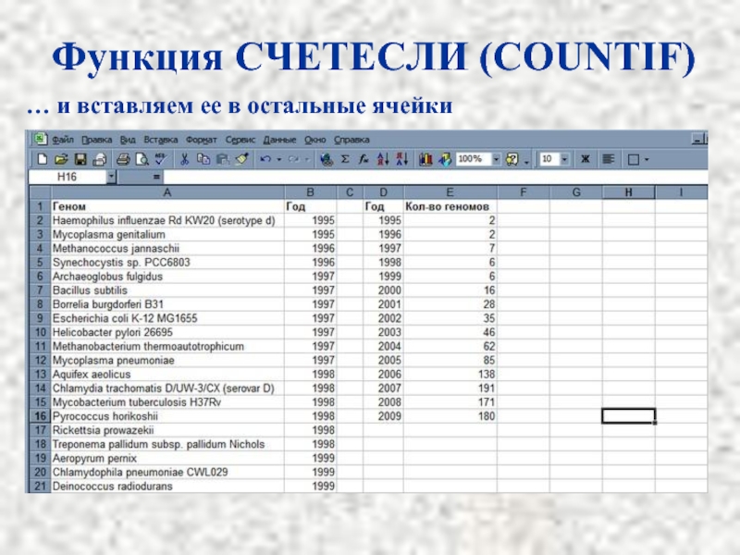Viewport: 740px width, 555px height.
Task: Launch the Chart Wizard
Action: tap(425, 159)
